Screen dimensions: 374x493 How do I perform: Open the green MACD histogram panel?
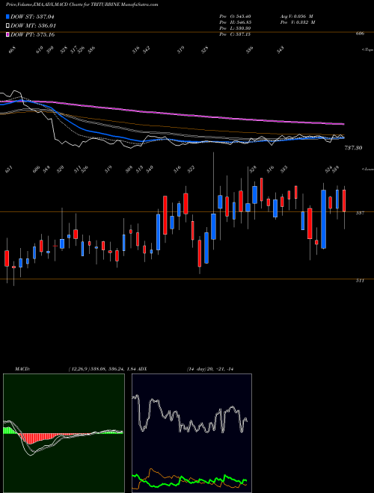pos(64,433)
